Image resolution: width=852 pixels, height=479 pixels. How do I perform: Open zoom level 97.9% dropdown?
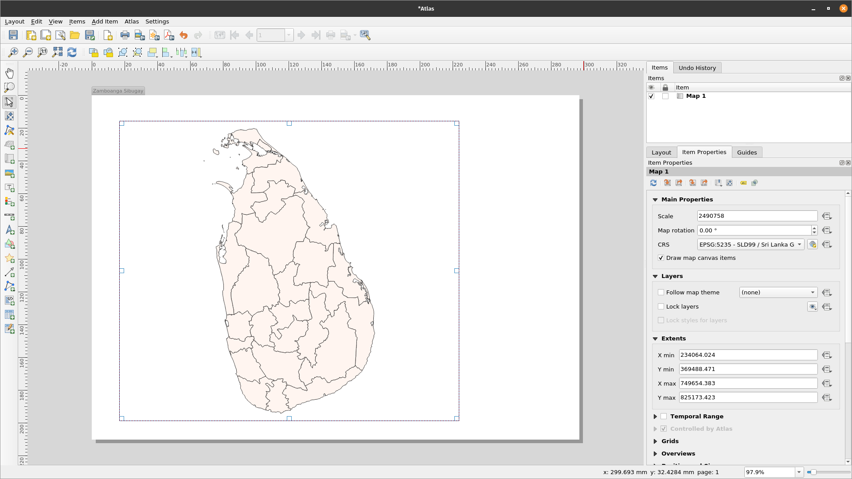[x=799, y=472]
